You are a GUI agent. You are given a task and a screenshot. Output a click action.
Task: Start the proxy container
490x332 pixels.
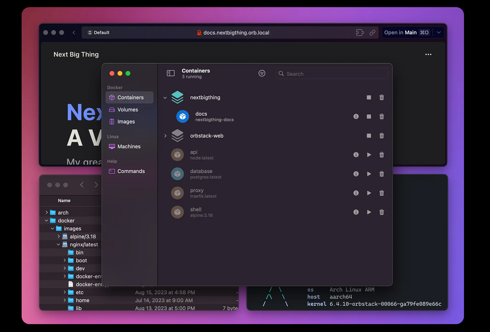(x=369, y=193)
